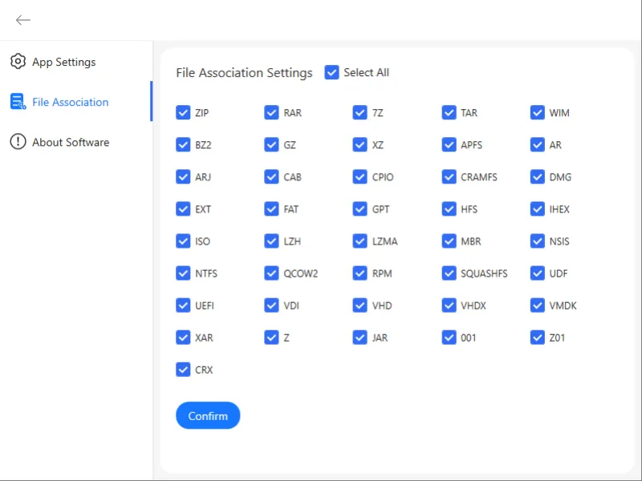
Task: Toggle the CRX file association
Action: click(184, 369)
